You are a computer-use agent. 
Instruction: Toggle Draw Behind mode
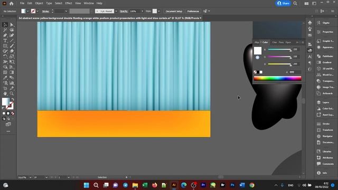tap(8, 119)
